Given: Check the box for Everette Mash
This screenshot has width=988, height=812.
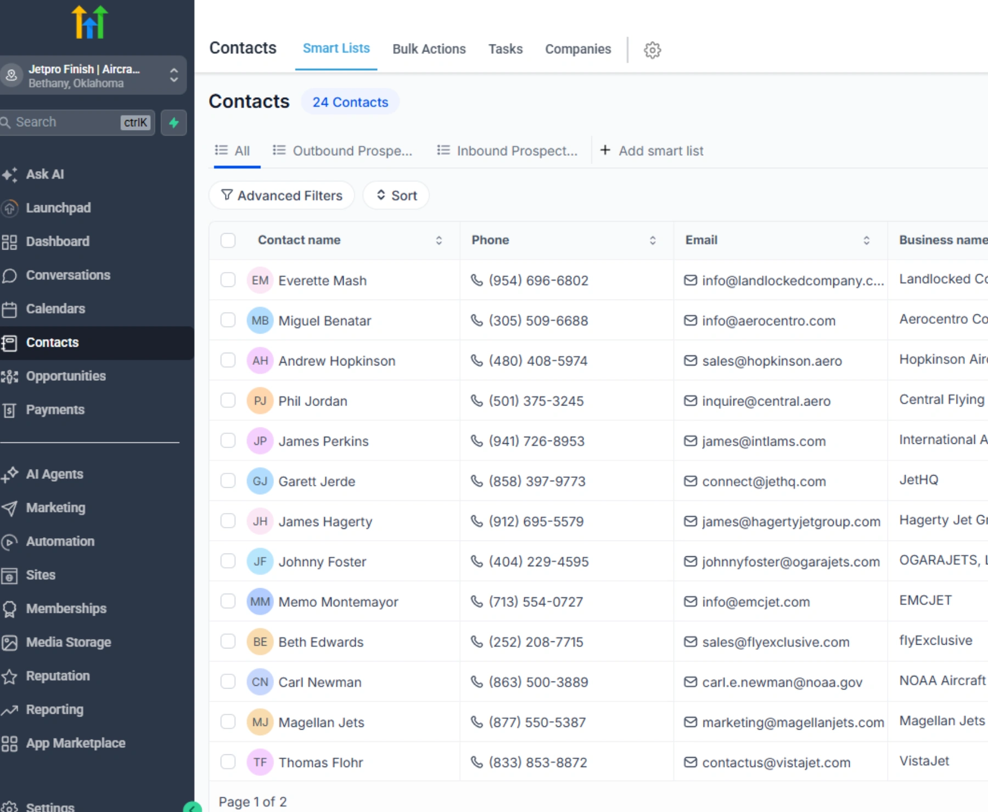Looking at the screenshot, I should [x=228, y=280].
